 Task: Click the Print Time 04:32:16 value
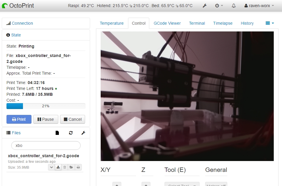point(36,83)
